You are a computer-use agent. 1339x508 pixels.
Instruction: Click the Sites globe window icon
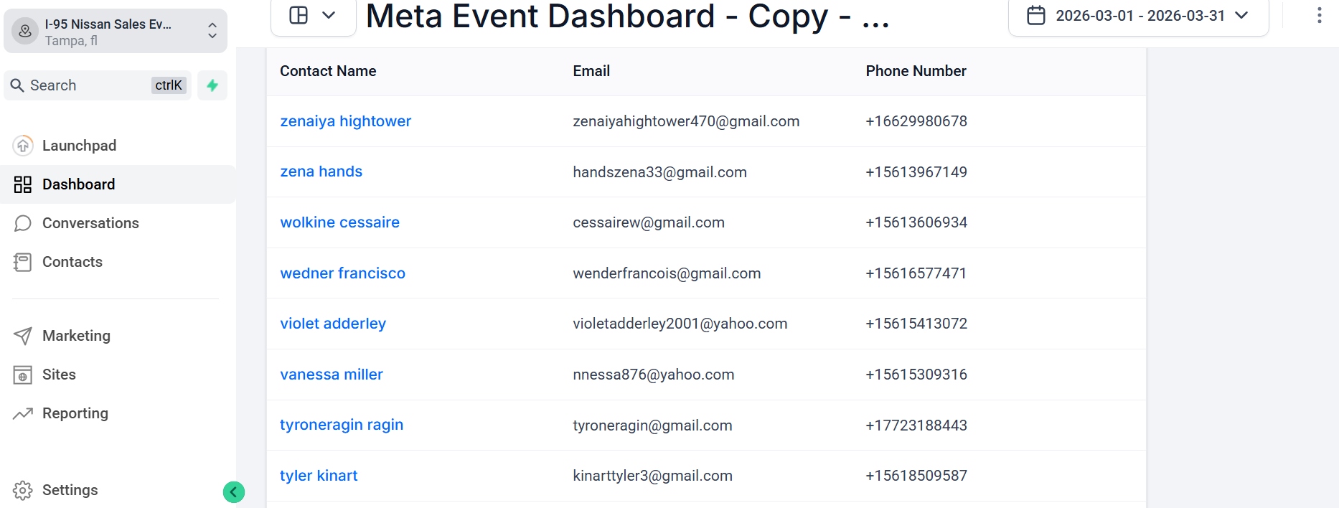[23, 375]
